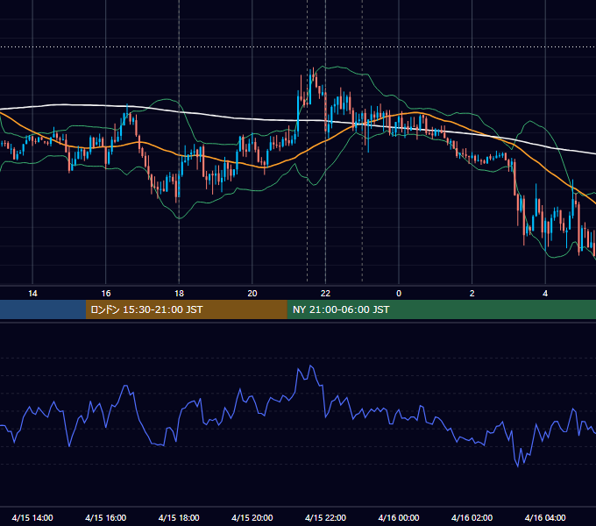Image resolution: width=596 pixels, height=526 pixels.
Task: Click the 4/15 14:00 label on the oscillator axis
Action: 32,517
